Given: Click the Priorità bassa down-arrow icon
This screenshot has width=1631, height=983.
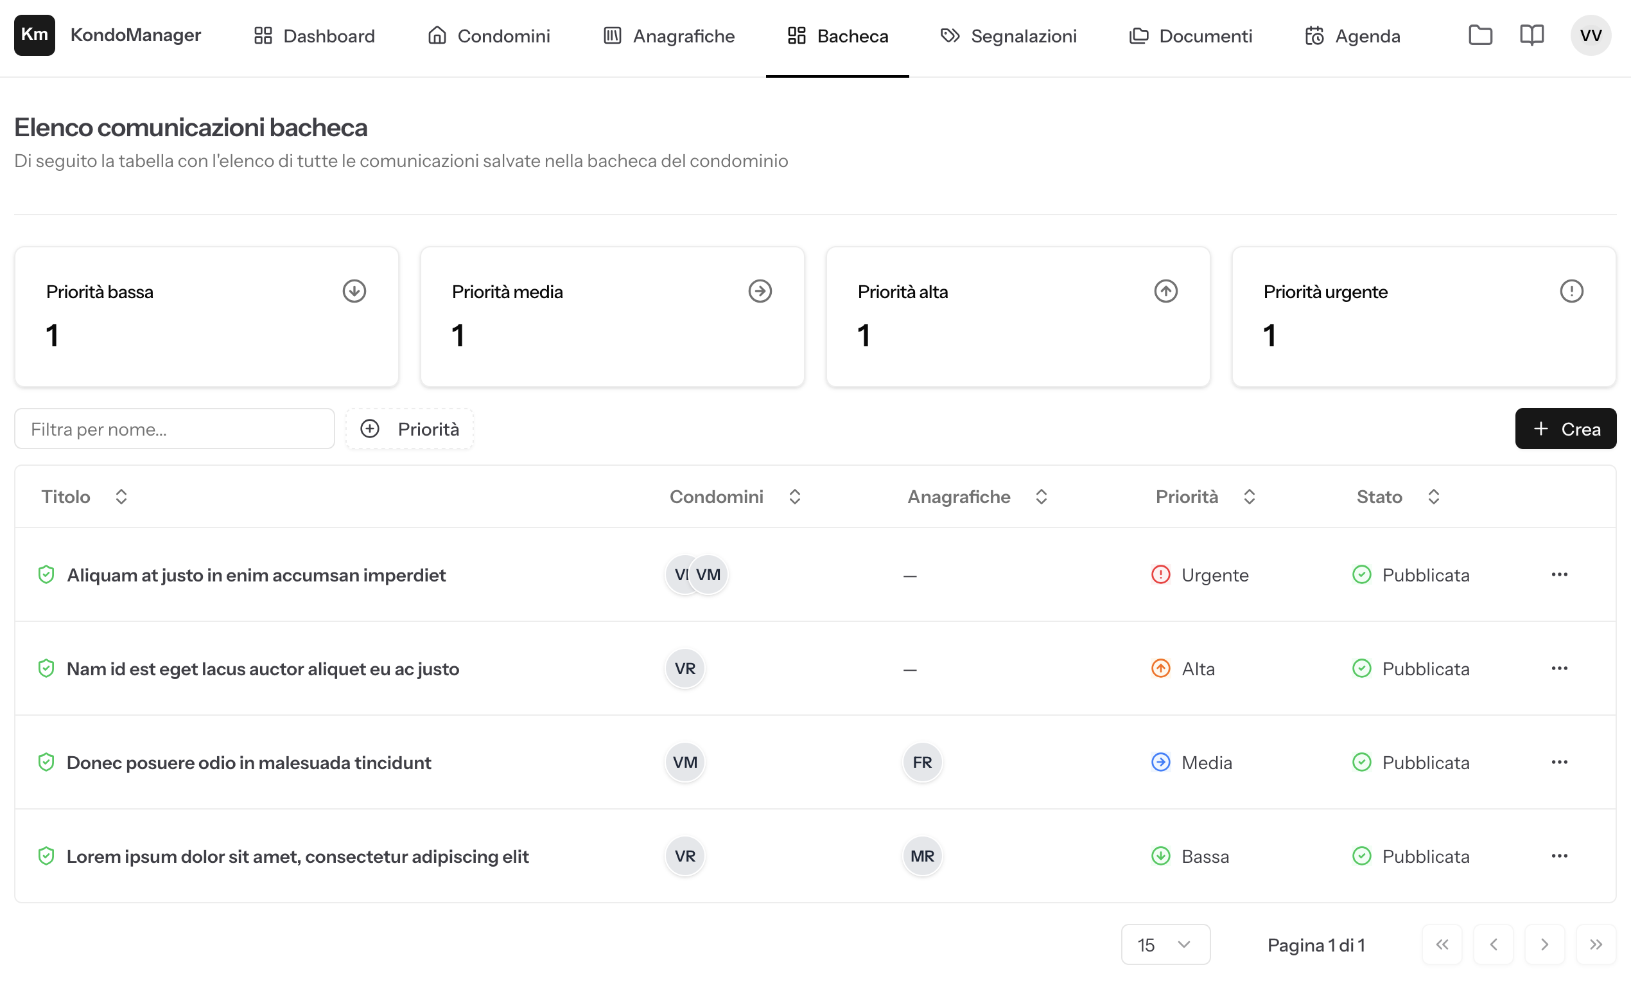Looking at the screenshot, I should (x=354, y=292).
